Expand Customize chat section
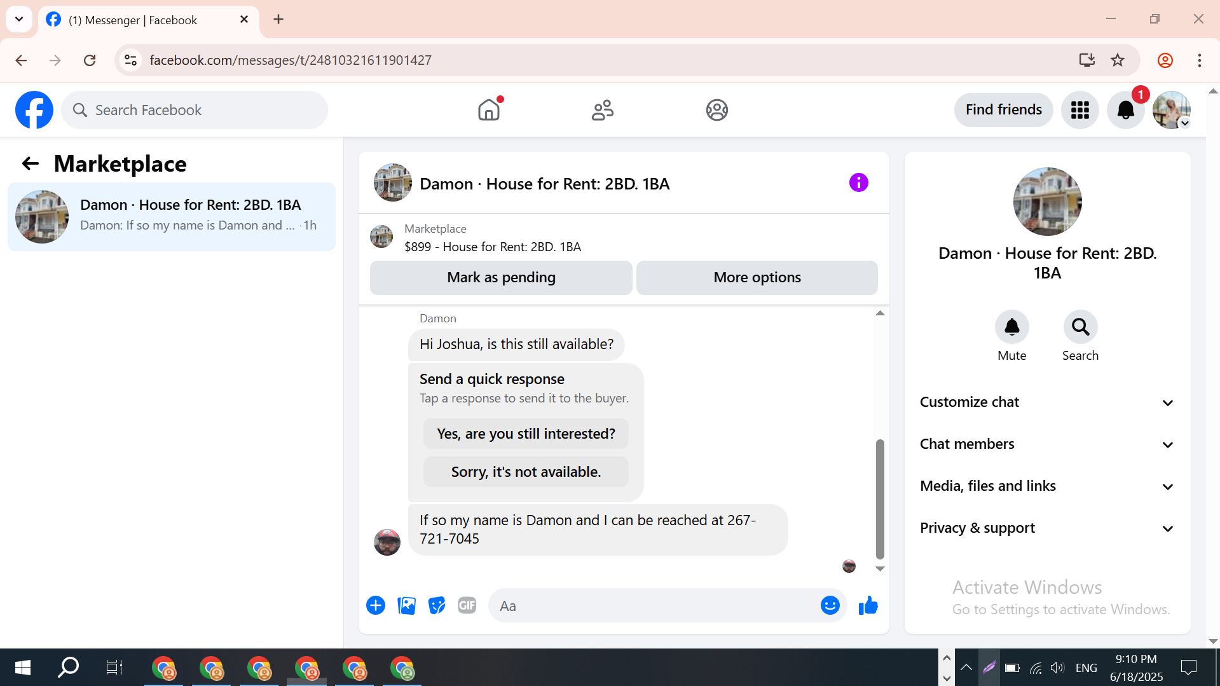This screenshot has width=1220, height=686. (x=1047, y=402)
